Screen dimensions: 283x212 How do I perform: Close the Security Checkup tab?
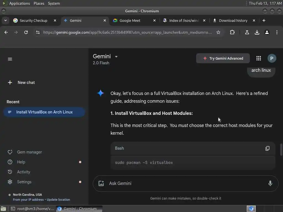pos(55,20)
